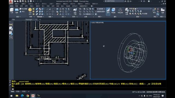Screen dimensions: 175x98
Task: Click the Save icon in quick access toolbar
Action: pyautogui.click(x=20, y=1)
